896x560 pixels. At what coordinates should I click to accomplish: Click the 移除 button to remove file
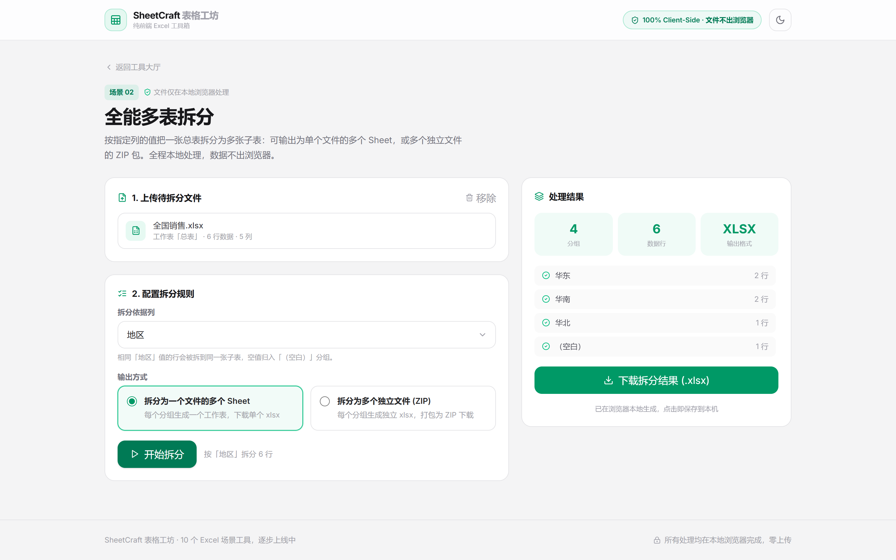pyautogui.click(x=481, y=198)
